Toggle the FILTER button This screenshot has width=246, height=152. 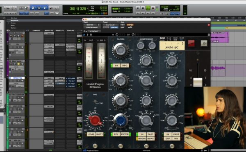125,134
